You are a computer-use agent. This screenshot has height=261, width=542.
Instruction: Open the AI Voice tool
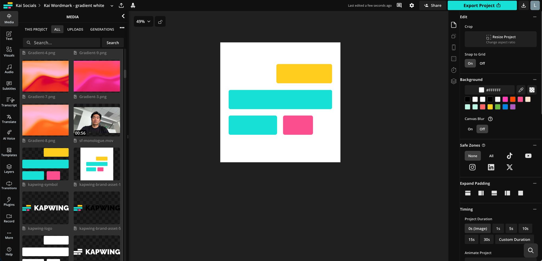click(9, 135)
